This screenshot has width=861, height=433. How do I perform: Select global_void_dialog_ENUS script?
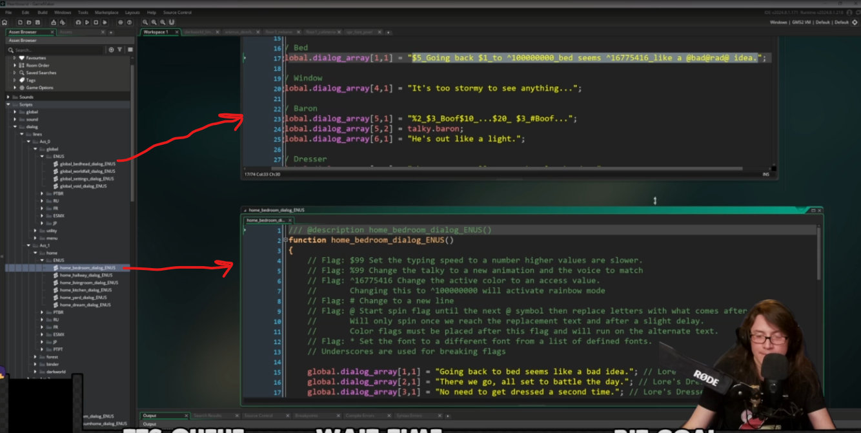pyautogui.click(x=83, y=186)
